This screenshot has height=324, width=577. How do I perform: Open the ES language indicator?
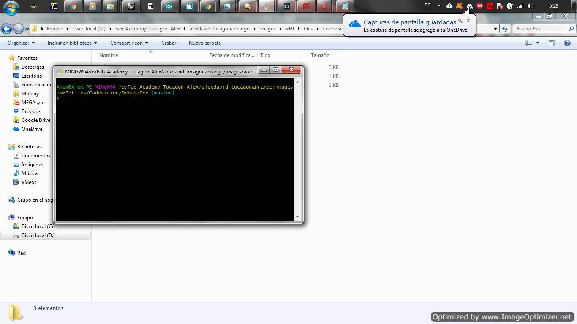click(427, 6)
